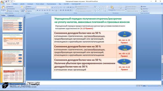The height and width of the screenshot is (91, 163).
Task: Switch to the Показ слайдов ribbon tab
Action: click(x=40, y=4)
